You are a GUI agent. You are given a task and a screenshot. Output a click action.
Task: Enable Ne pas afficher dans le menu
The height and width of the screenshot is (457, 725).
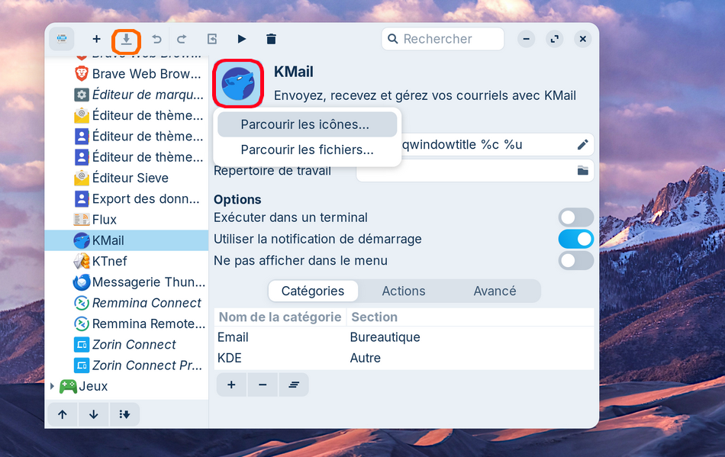click(x=575, y=261)
